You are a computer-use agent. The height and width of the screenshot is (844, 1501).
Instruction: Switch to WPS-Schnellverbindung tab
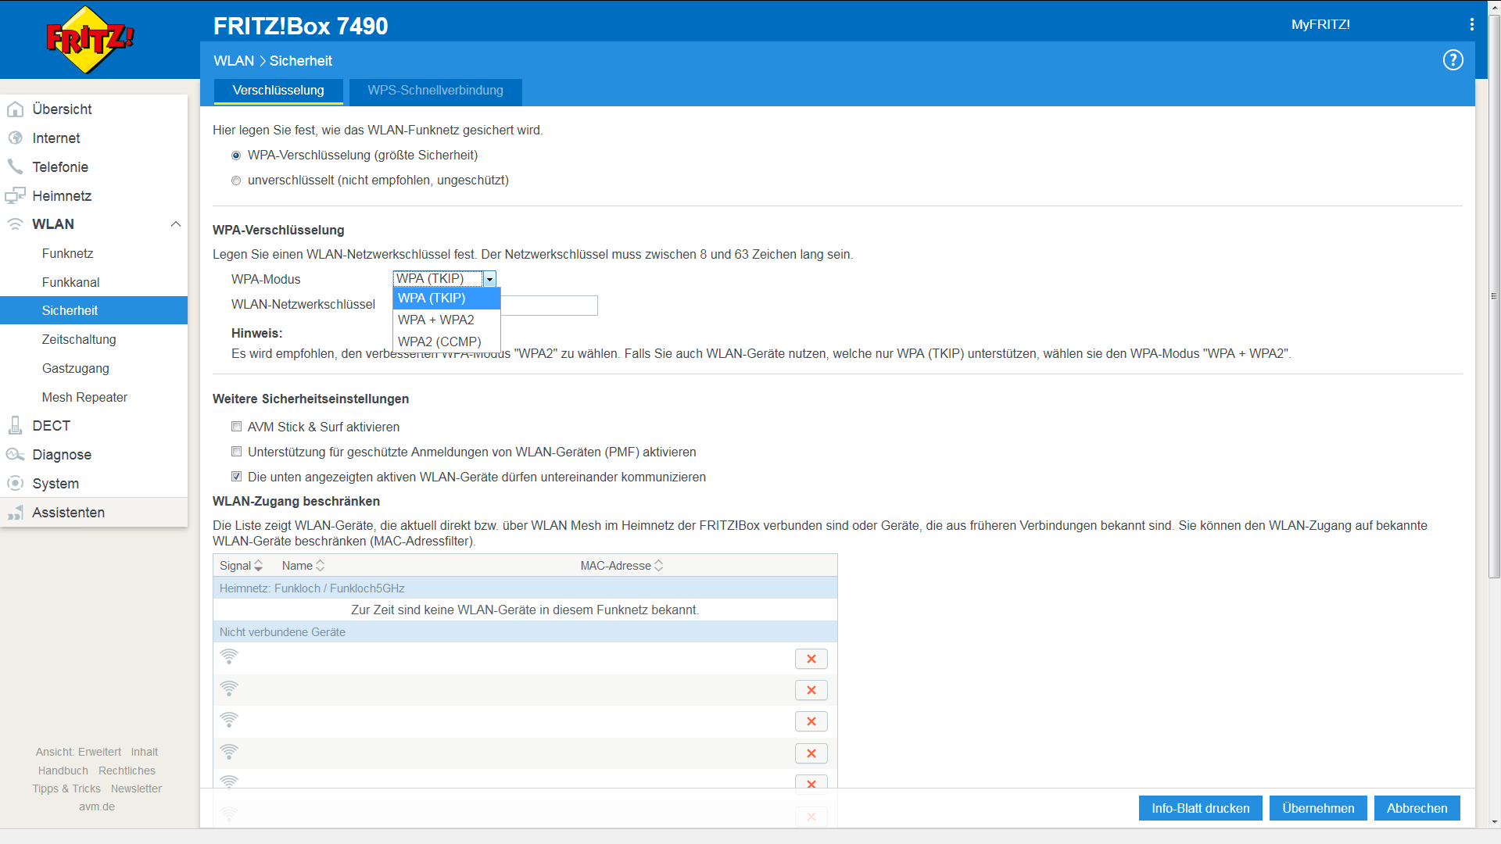[x=435, y=91]
